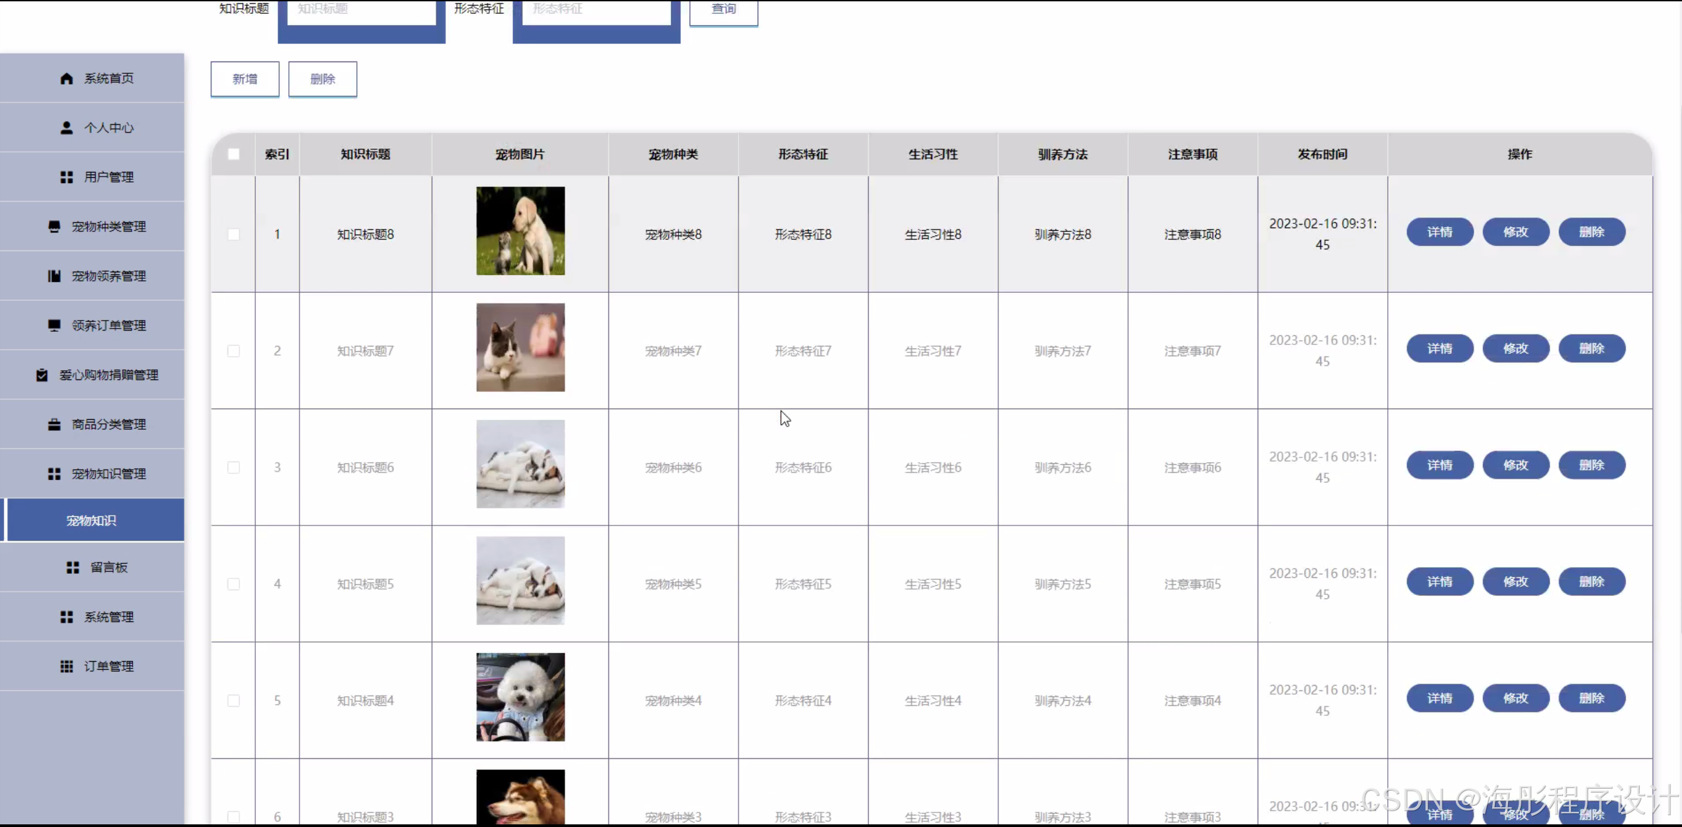Select the 宠物知识 submenu item
Viewport: 1682px width, 827px height.
pyautogui.click(x=93, y=520)
